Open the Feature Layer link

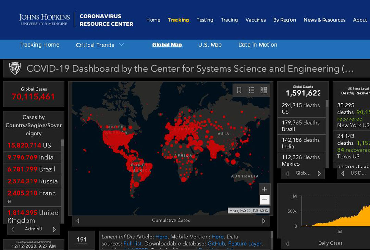click(245, 243)
